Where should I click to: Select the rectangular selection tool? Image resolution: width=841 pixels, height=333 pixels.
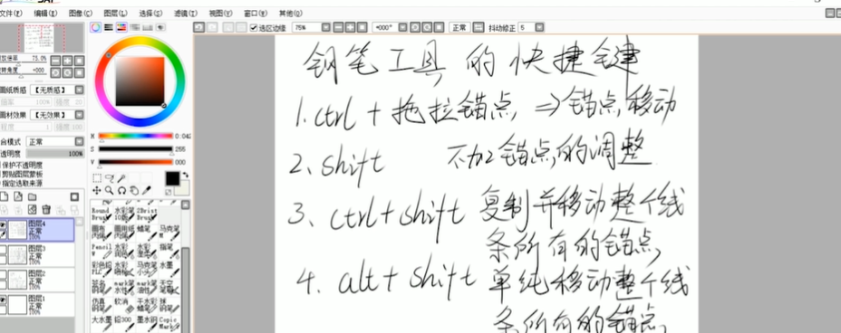97,178
